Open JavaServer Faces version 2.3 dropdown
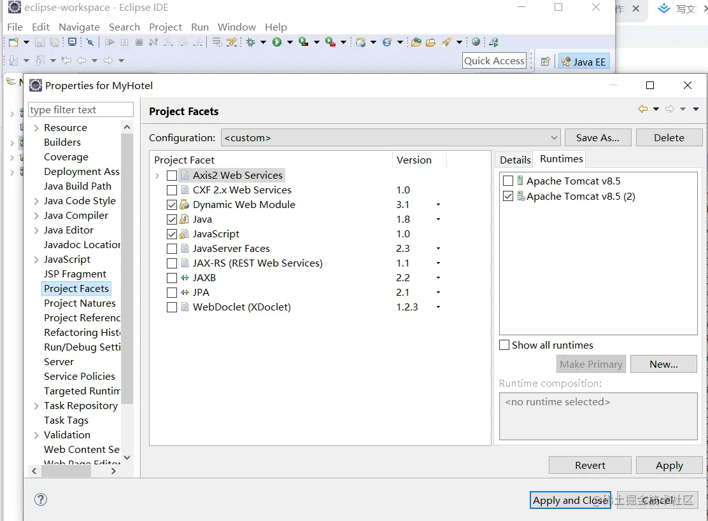 438,249
